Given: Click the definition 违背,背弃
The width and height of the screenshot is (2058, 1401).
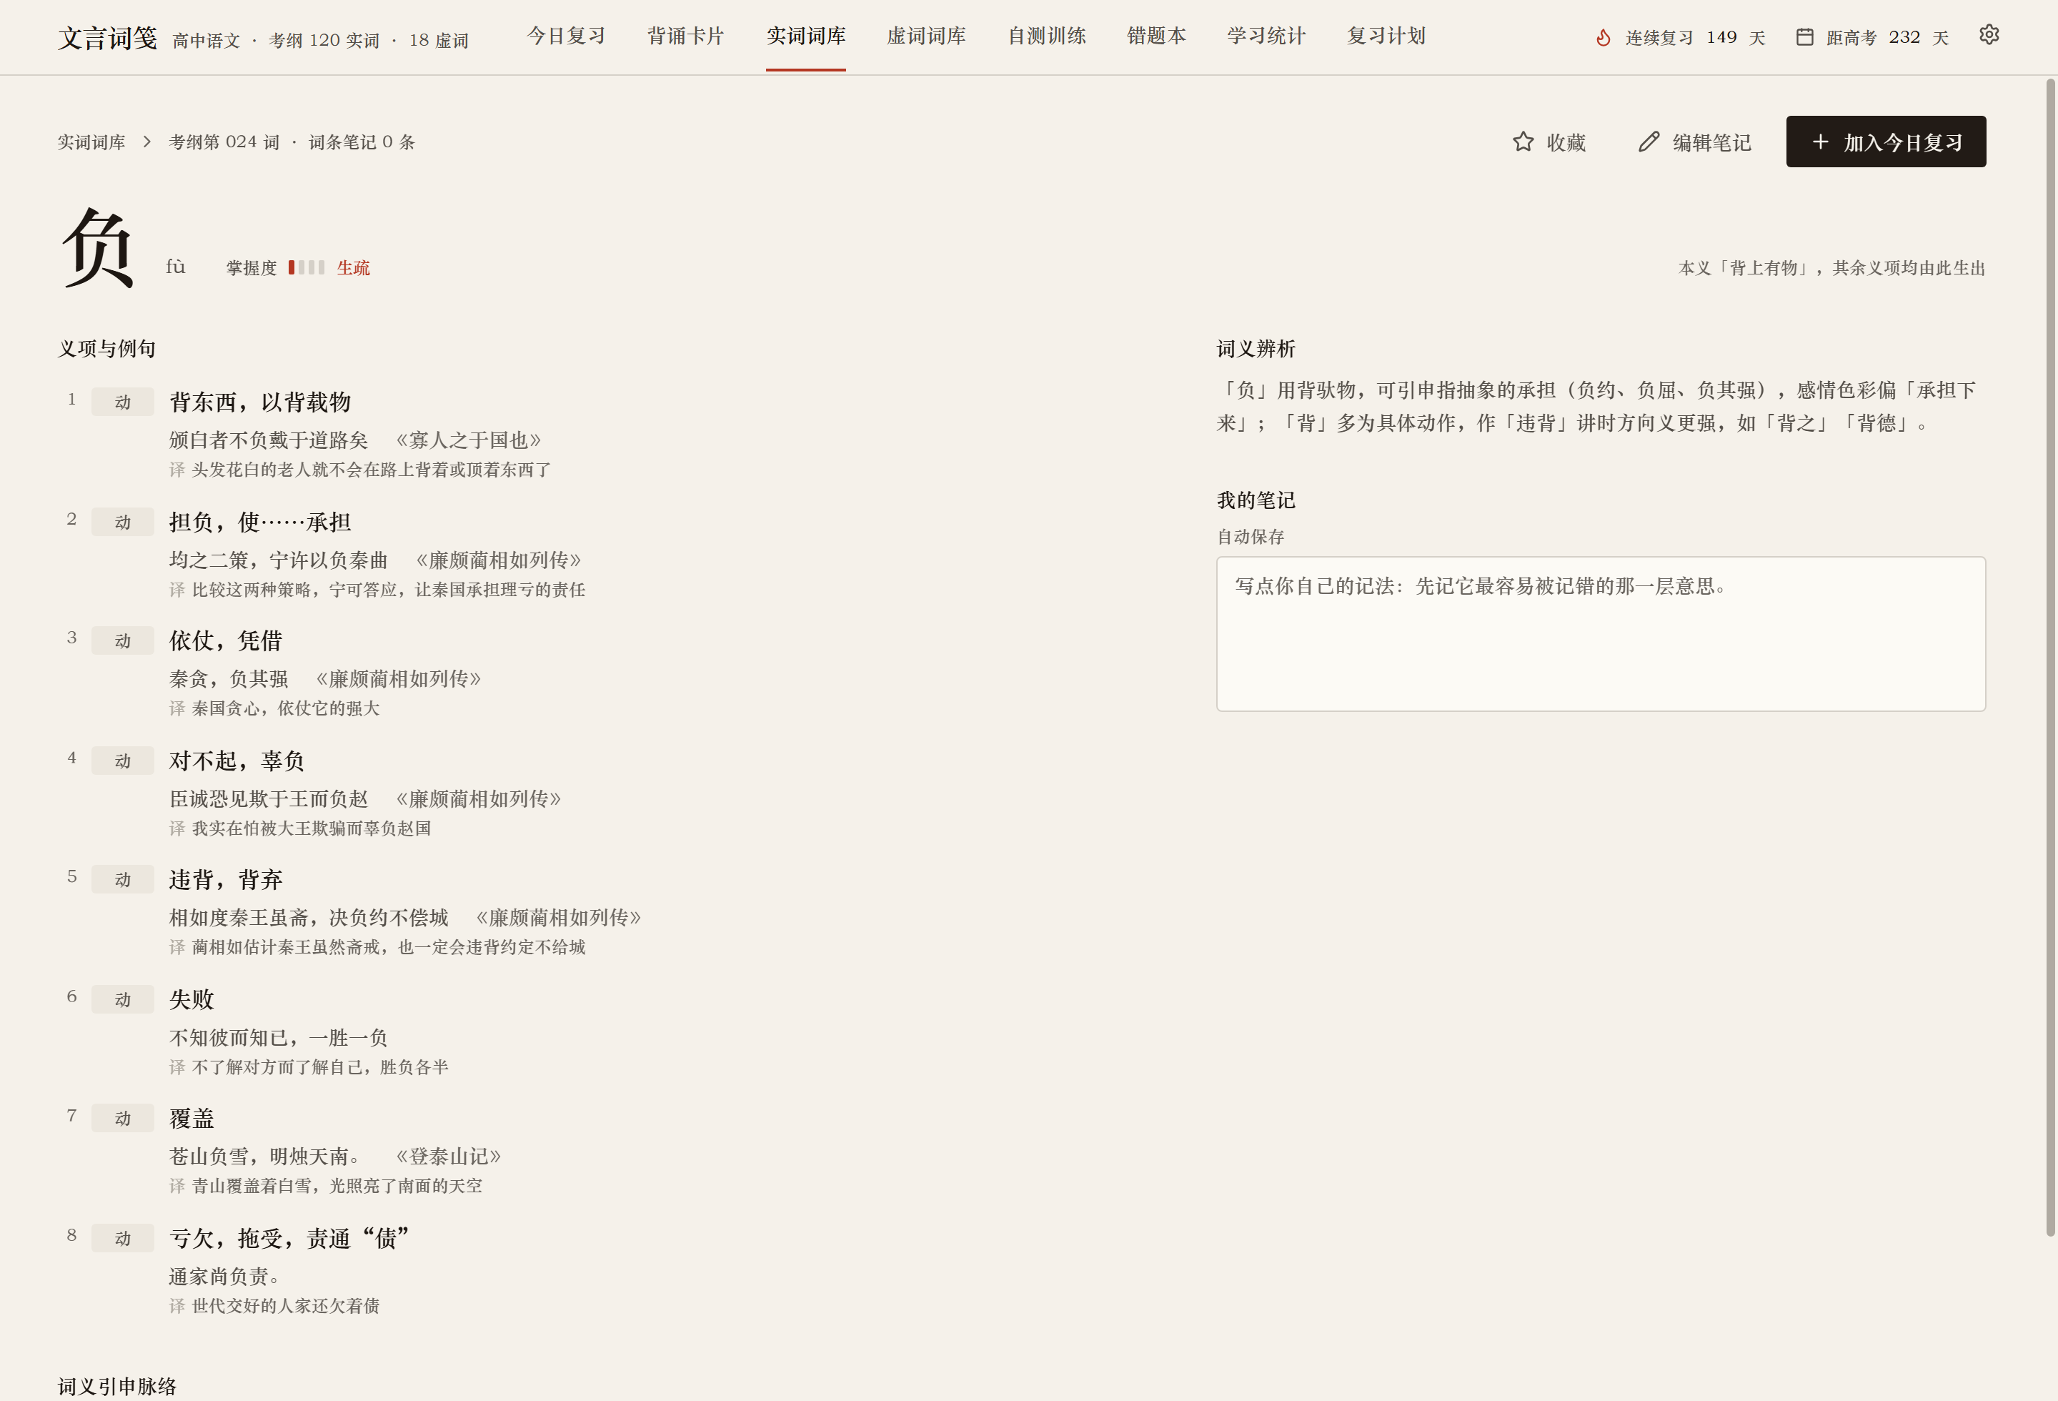Looking at the screenshot, I should click(226, 879).
